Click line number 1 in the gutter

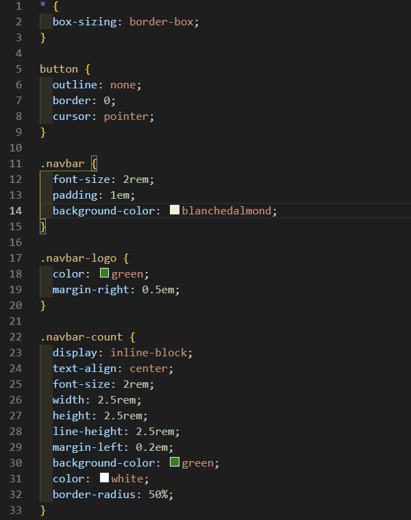pos(19,6)
